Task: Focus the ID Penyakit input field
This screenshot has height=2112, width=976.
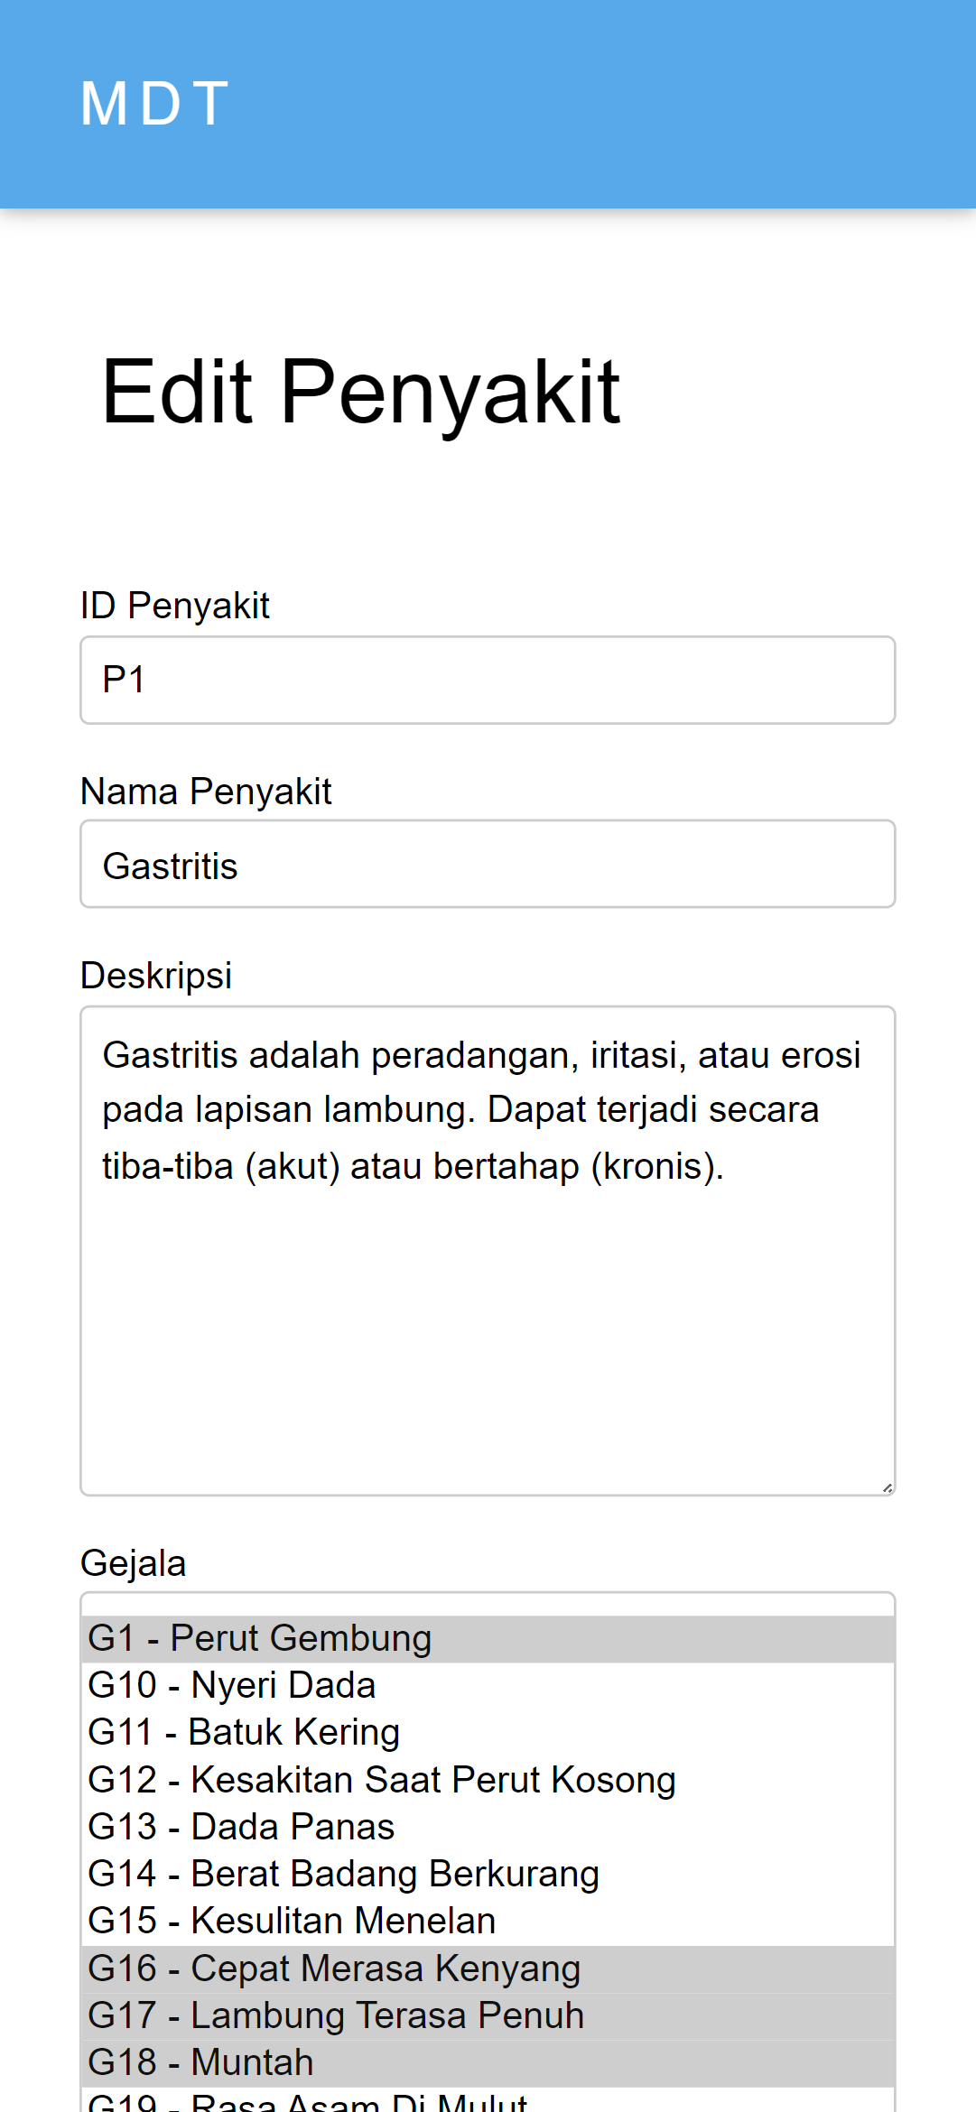Action: [x=488, y=680]
